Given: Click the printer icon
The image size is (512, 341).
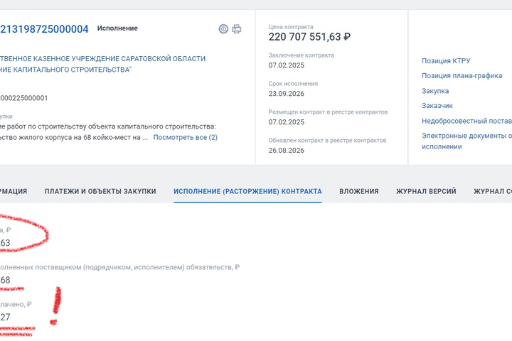Looking at the screenshot, I should (237, 29).
